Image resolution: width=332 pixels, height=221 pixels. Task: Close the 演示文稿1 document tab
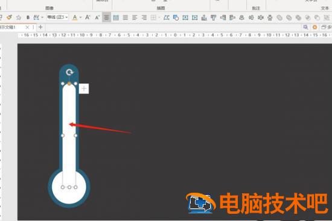pyautogui.click(x=27, y=27)
